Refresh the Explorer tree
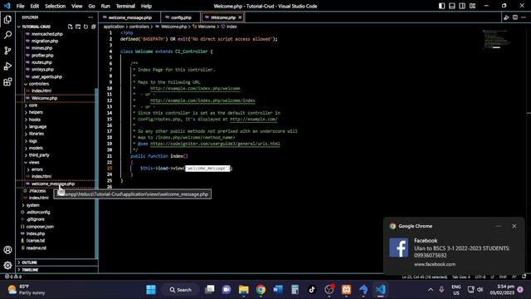The height and width of the screenshot is (299, 531). [x=85, y=27]
